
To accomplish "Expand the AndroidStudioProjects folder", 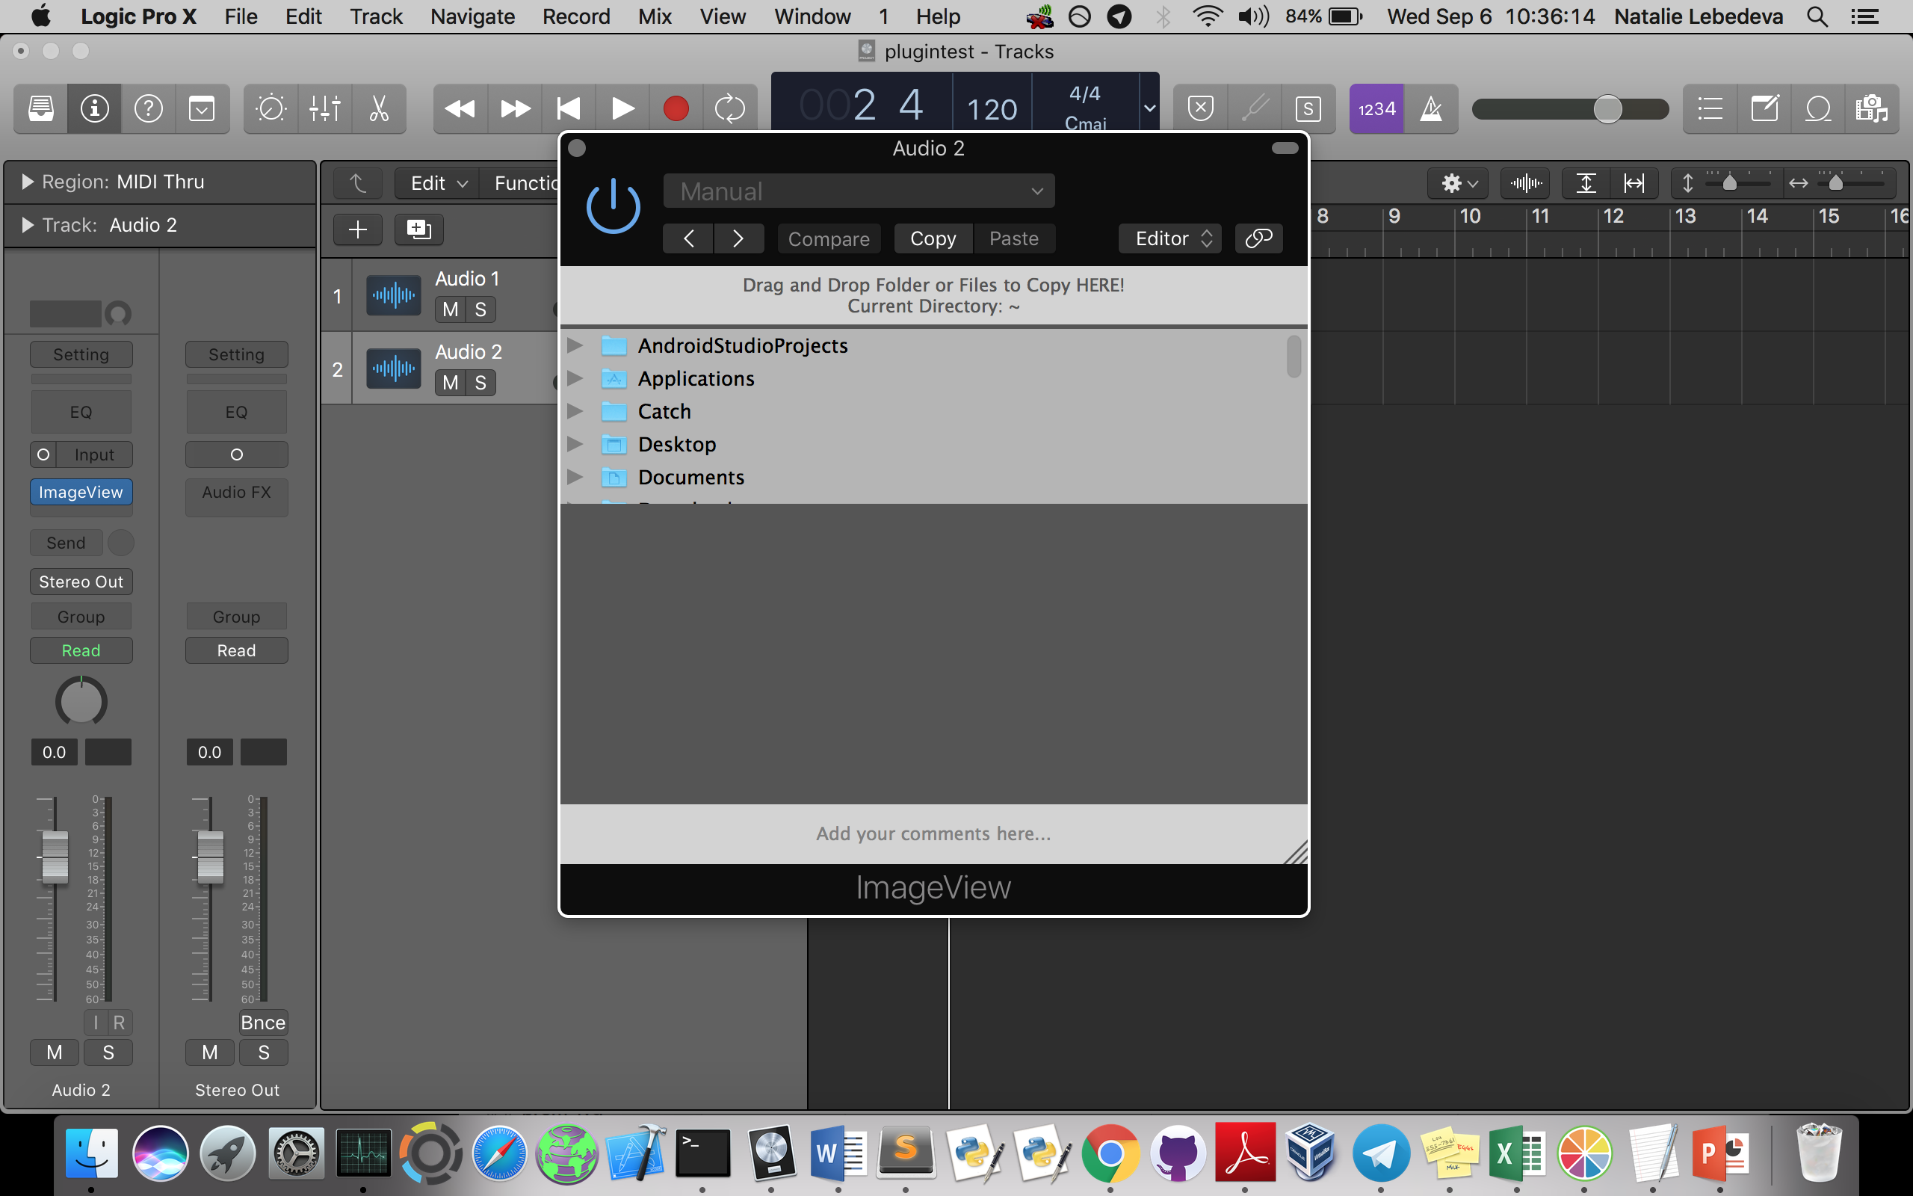I will pyautogui.click(x=575, y=345).
